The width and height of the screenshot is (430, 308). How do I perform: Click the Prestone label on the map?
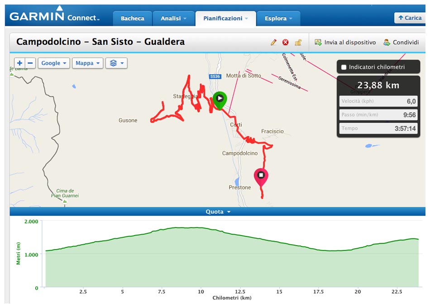click(240, 187)
